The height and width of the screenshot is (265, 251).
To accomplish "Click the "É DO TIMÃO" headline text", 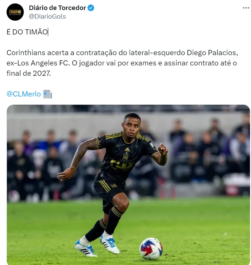I will pos(27,32).
